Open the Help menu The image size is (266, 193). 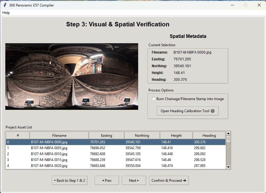6,13
